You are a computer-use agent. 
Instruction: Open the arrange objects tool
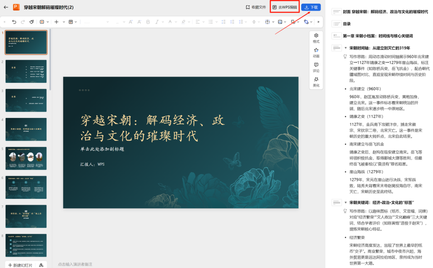[306, 22]
